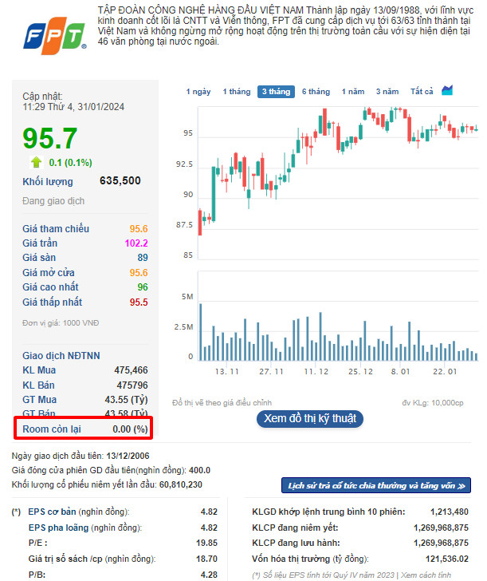Click the đv KLg: 10,000cp note
This screenshot has height=581, width=487.
(x=433, y=403)
